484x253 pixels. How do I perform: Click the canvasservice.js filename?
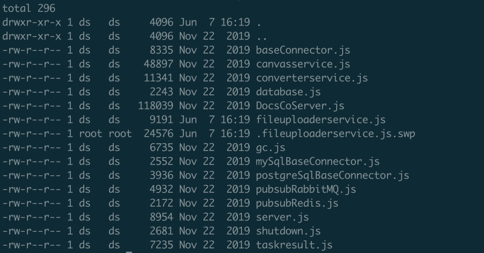click(303, 64)
